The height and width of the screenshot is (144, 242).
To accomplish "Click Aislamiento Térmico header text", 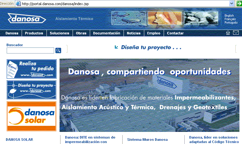I will point(74,19).
